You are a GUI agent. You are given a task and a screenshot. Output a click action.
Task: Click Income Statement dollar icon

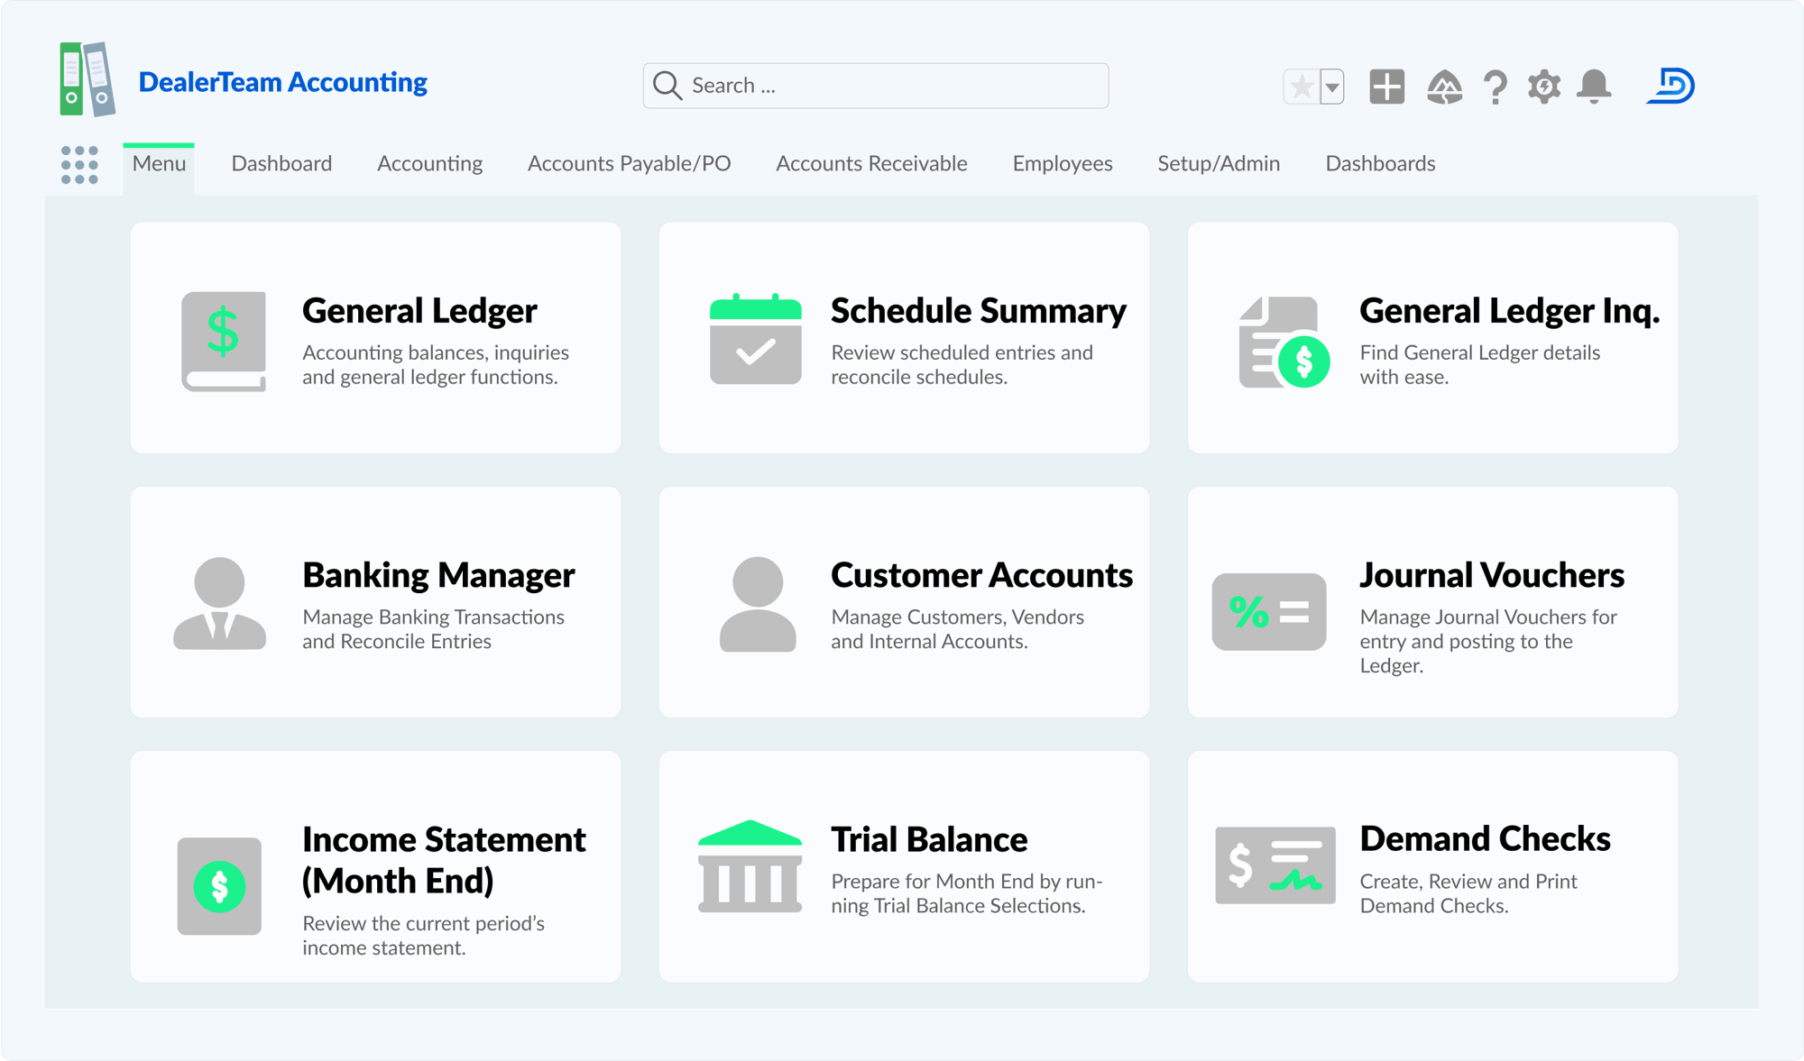point(219,886)
